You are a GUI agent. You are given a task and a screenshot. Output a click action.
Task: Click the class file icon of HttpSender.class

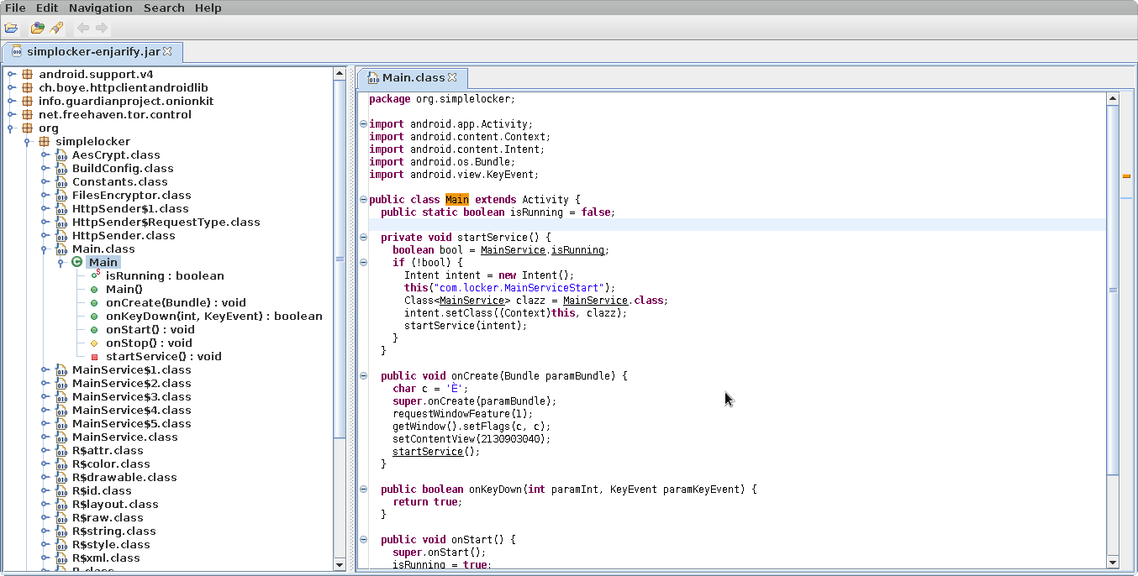tap(61, 235)
